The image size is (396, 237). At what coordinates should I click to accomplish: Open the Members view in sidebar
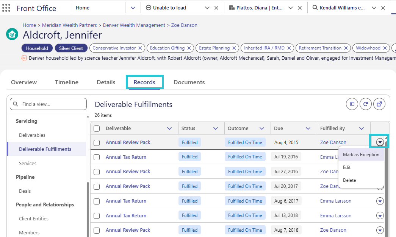coord(29,233)
